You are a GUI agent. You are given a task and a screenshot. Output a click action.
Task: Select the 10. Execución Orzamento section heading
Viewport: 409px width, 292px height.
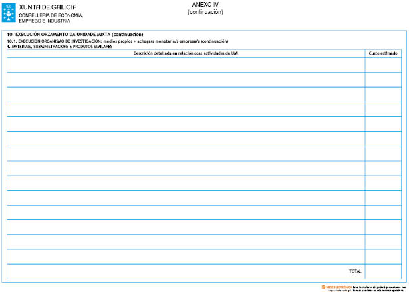coord(74,34)
